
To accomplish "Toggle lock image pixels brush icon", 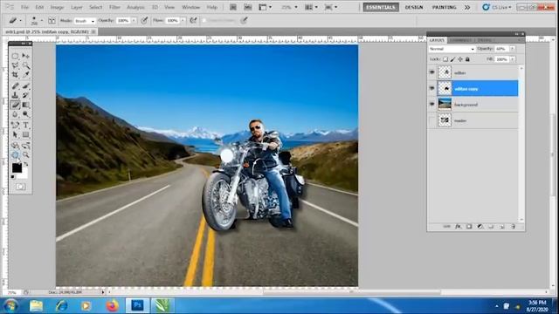I will pos(452,59).
